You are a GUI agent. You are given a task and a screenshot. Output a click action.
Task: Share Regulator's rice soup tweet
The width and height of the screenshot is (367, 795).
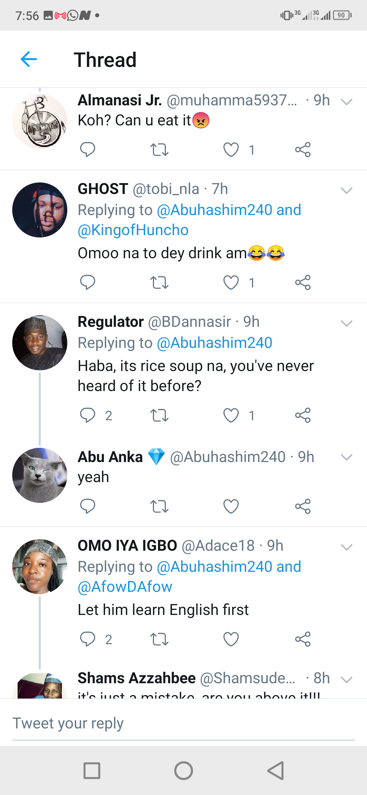coord(302,415)
